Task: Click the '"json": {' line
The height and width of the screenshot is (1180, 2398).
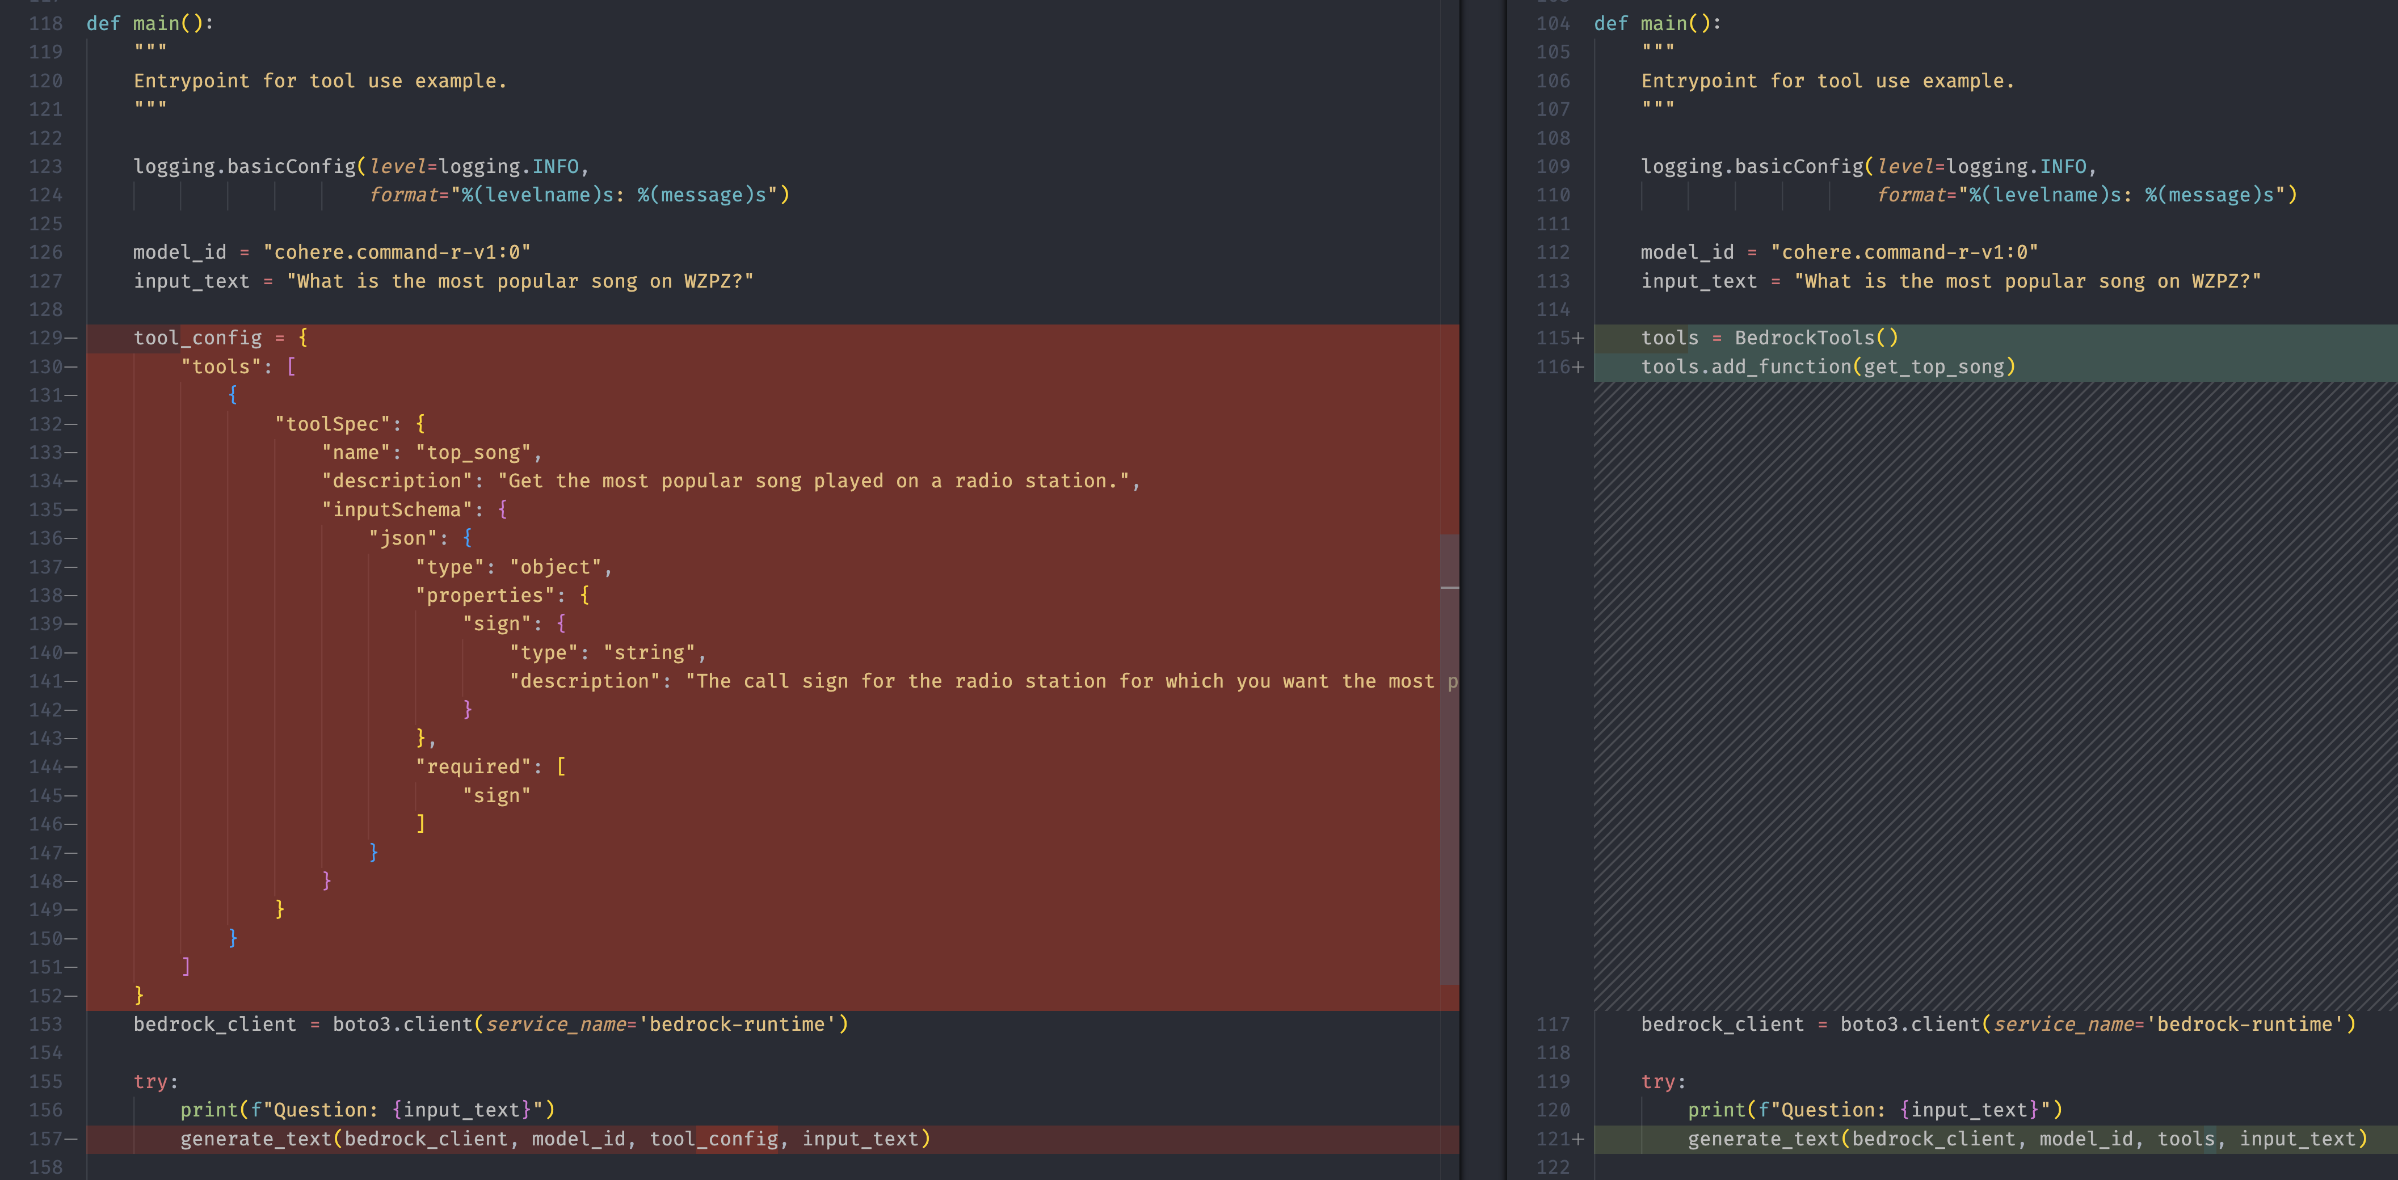Action: point(421,538)
